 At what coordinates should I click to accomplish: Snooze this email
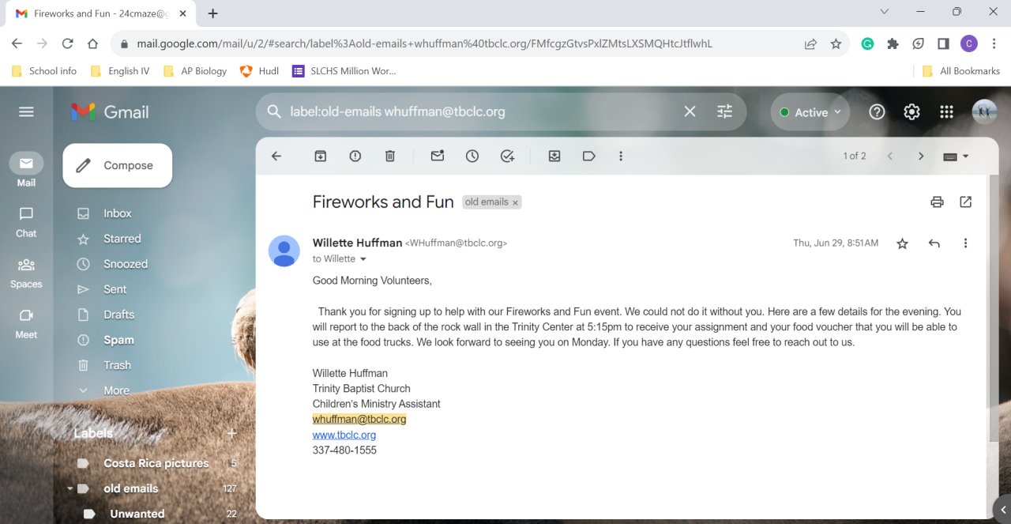472,156
